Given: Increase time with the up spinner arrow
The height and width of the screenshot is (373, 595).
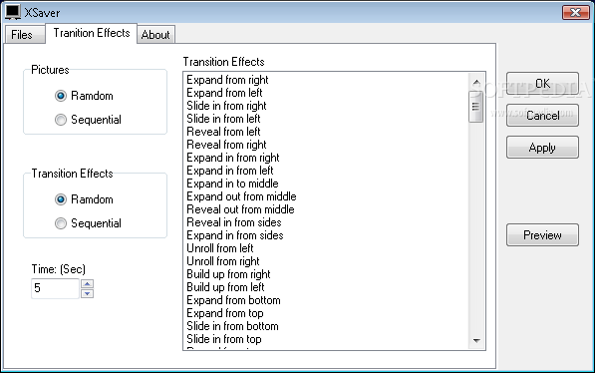Looking at the screenshot, I should coord(88,283).
